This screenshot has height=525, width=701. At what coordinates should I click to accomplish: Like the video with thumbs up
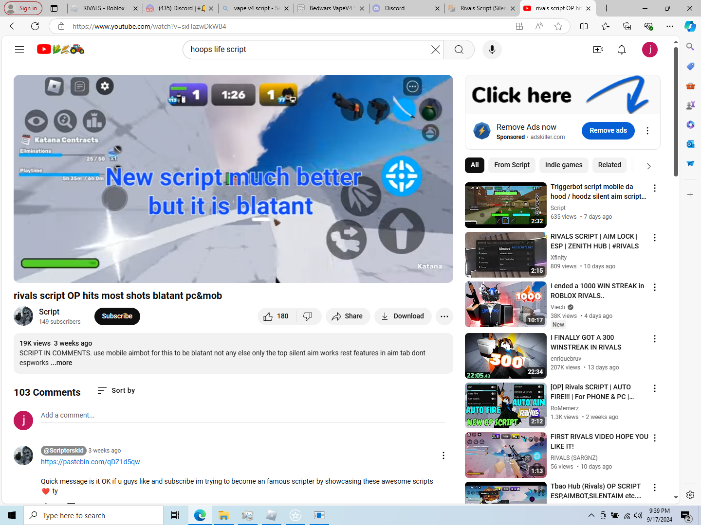(276, 316)
